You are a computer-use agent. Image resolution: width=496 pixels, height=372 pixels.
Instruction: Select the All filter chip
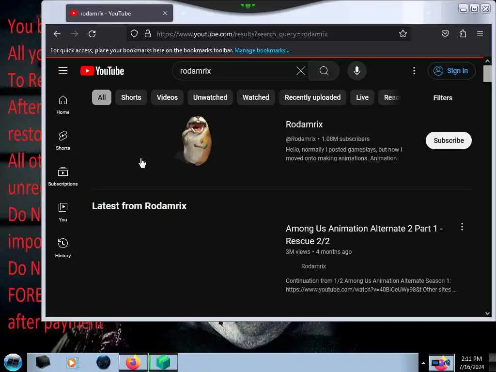tap(102, 97)
